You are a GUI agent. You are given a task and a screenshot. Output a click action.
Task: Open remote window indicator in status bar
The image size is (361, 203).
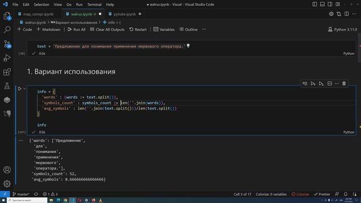coord(5,194)
